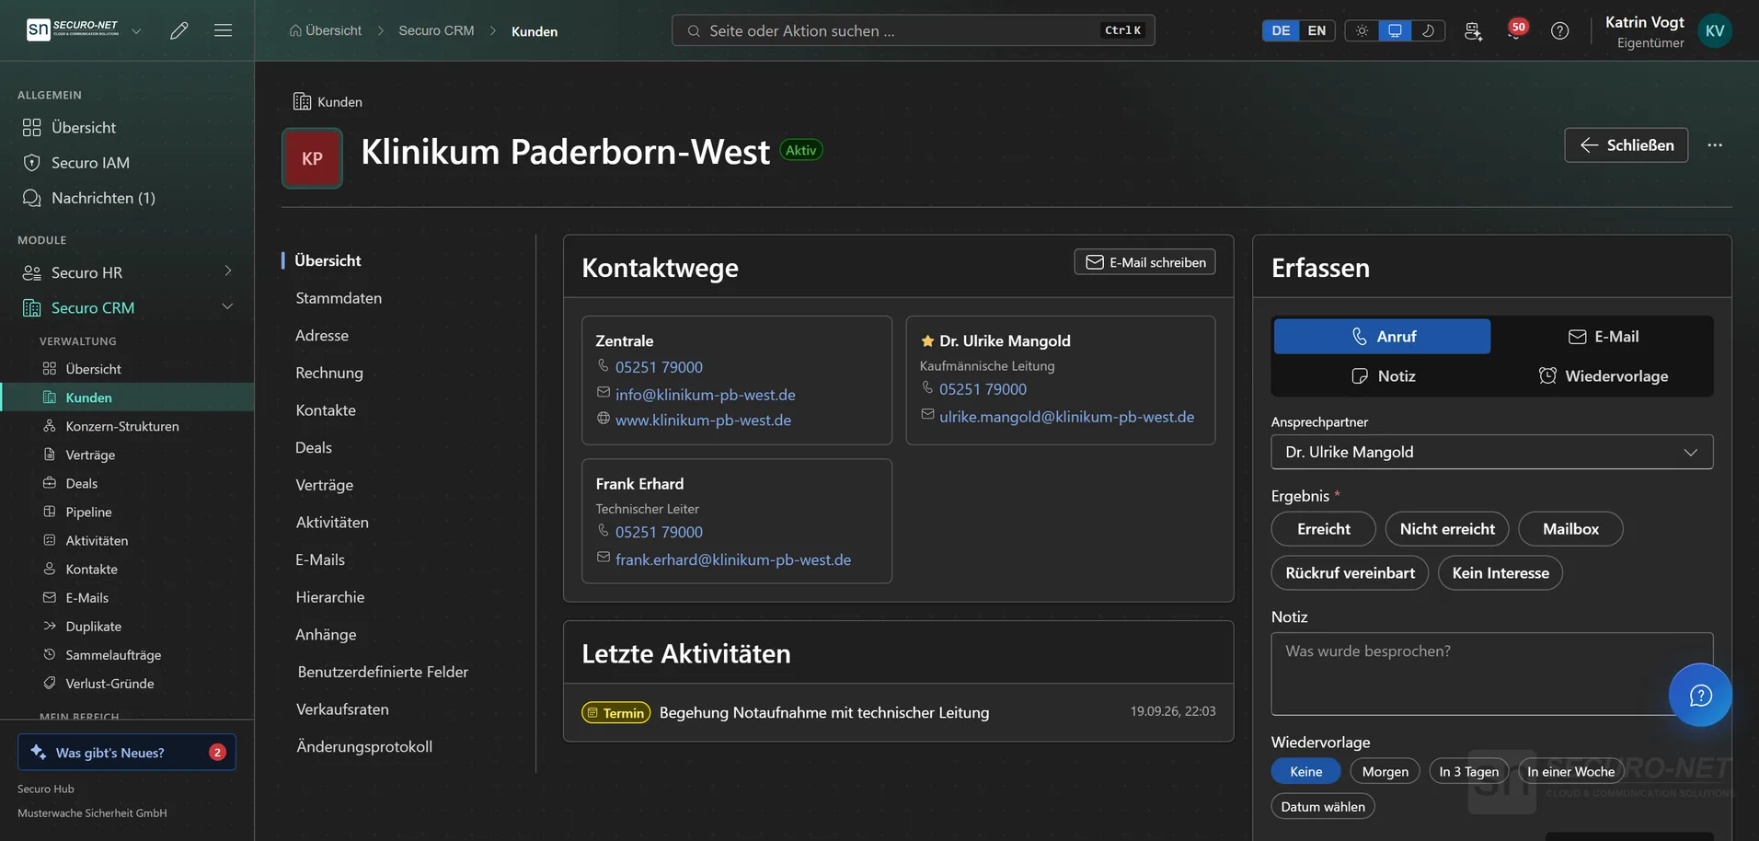The width and height of the screenshot is (1759, 841).
Task: Open workspace switcher chevron beside logo
Action: 136,30
